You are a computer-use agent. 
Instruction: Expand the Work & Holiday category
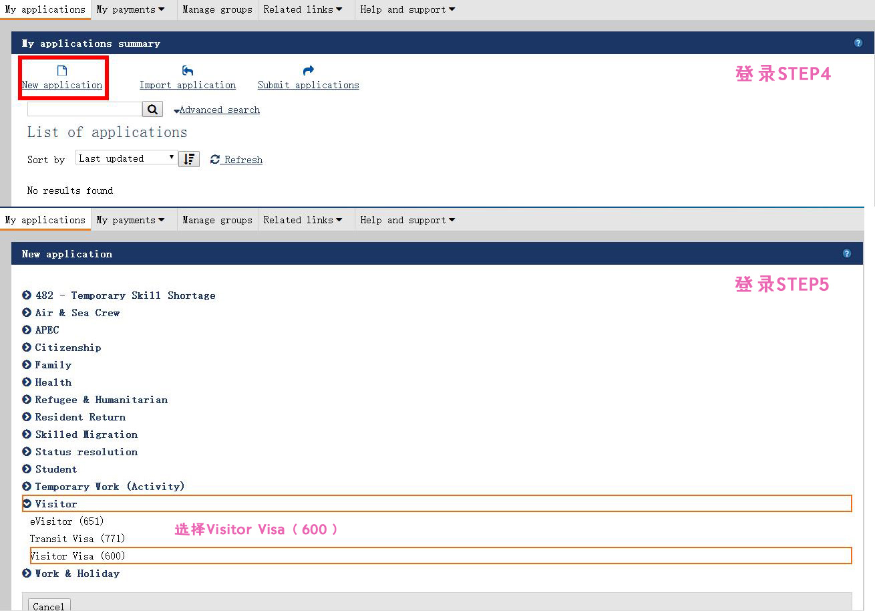click(x=71, y=574)
